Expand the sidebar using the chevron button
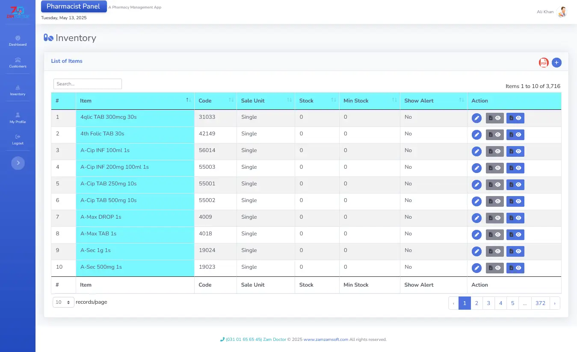 18,163
